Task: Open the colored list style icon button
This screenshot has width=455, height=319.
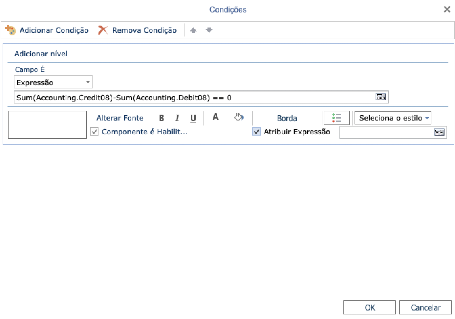Action: 336,118
